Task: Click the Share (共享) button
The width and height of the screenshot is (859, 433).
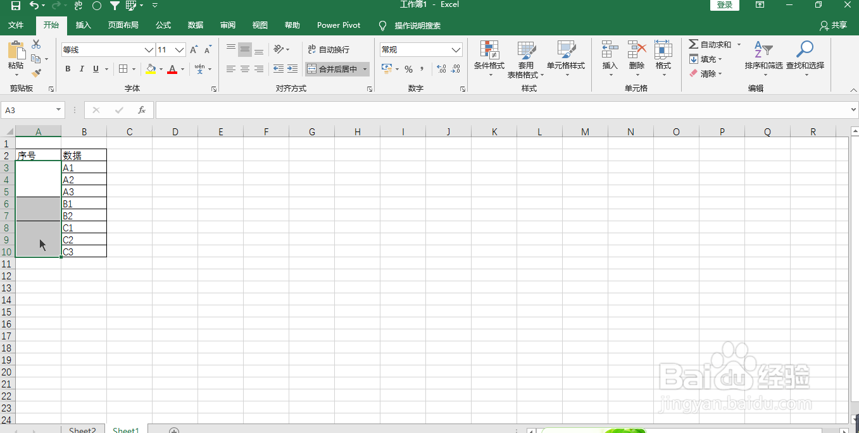Action: coord(833,25)
